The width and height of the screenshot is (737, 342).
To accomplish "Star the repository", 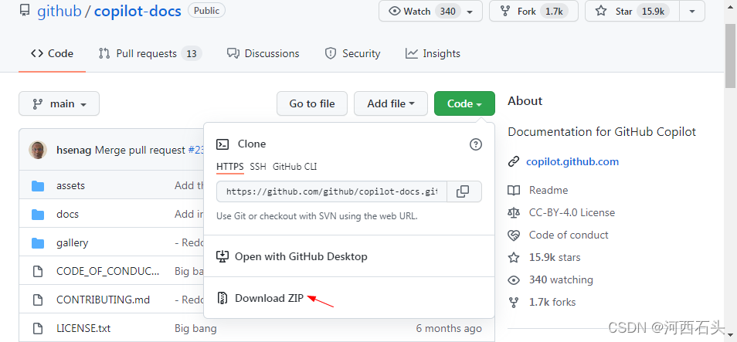I will [x=632, y=12].
